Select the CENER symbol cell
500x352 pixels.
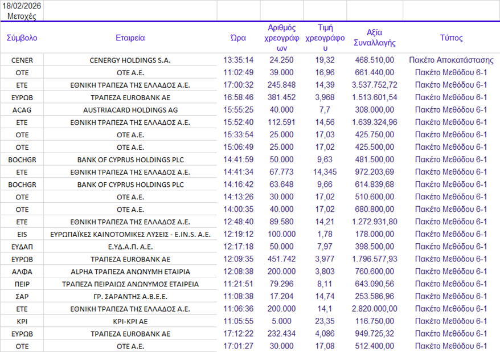click(22, 60)
